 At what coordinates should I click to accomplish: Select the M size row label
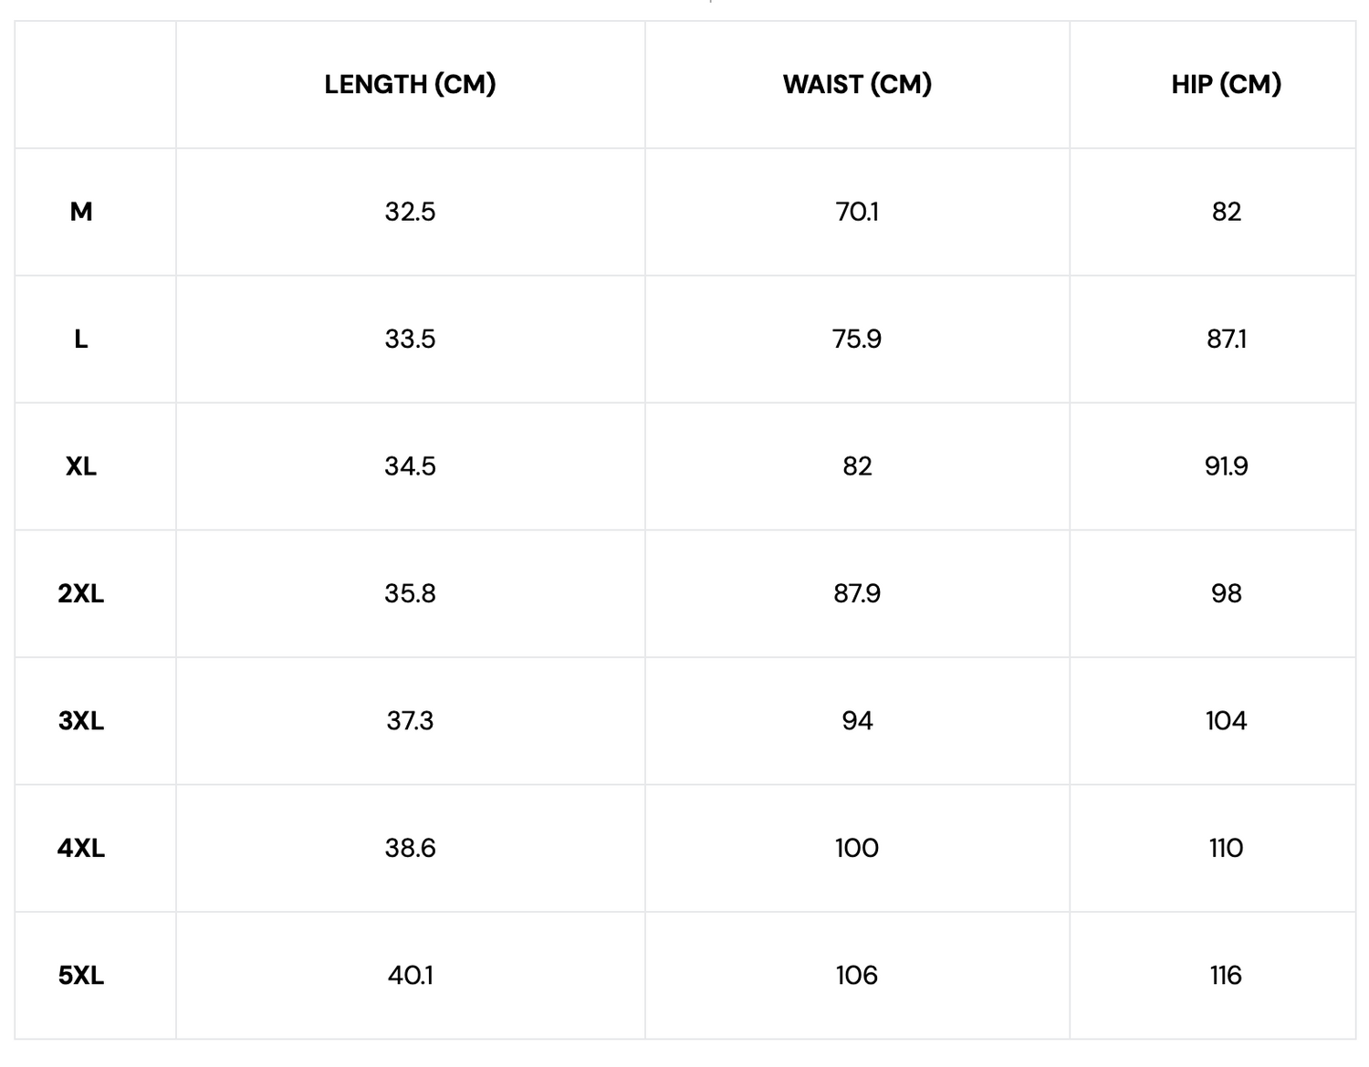click(x=81, y=212)
